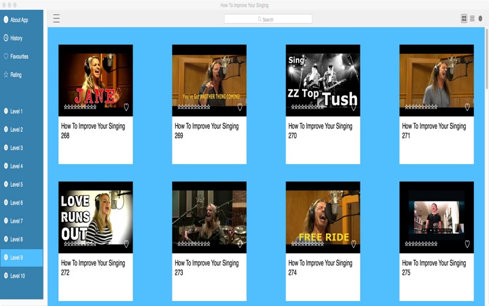
Task: Select Level 1
Action: (x=21, y=111)
